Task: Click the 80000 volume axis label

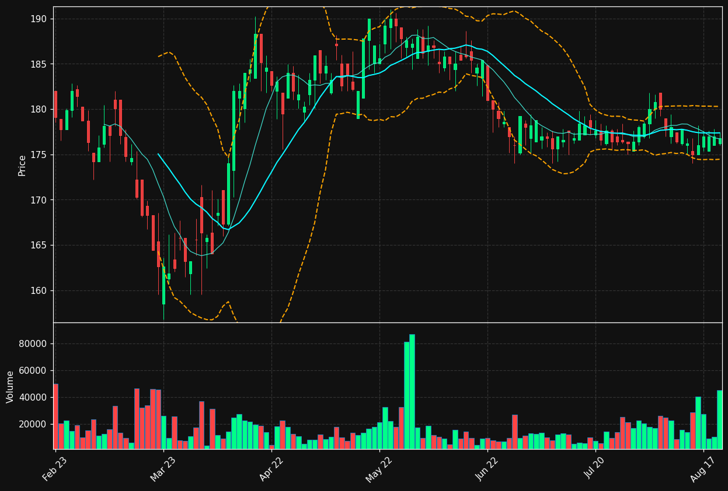Action: point(33,344)
